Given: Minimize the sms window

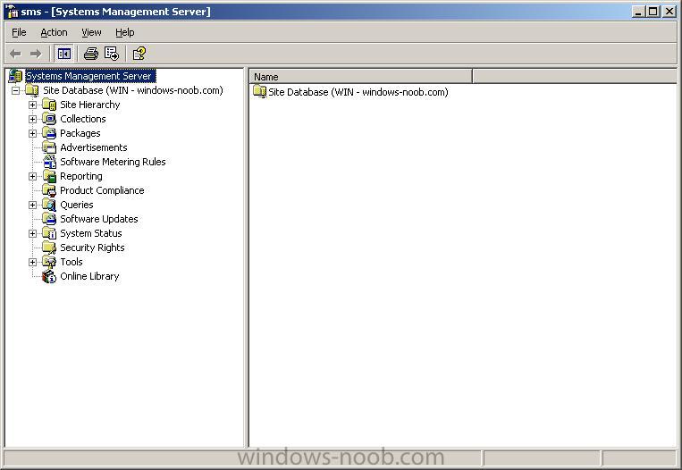Looking at the screenshot, I should click(x=638, y=12).
